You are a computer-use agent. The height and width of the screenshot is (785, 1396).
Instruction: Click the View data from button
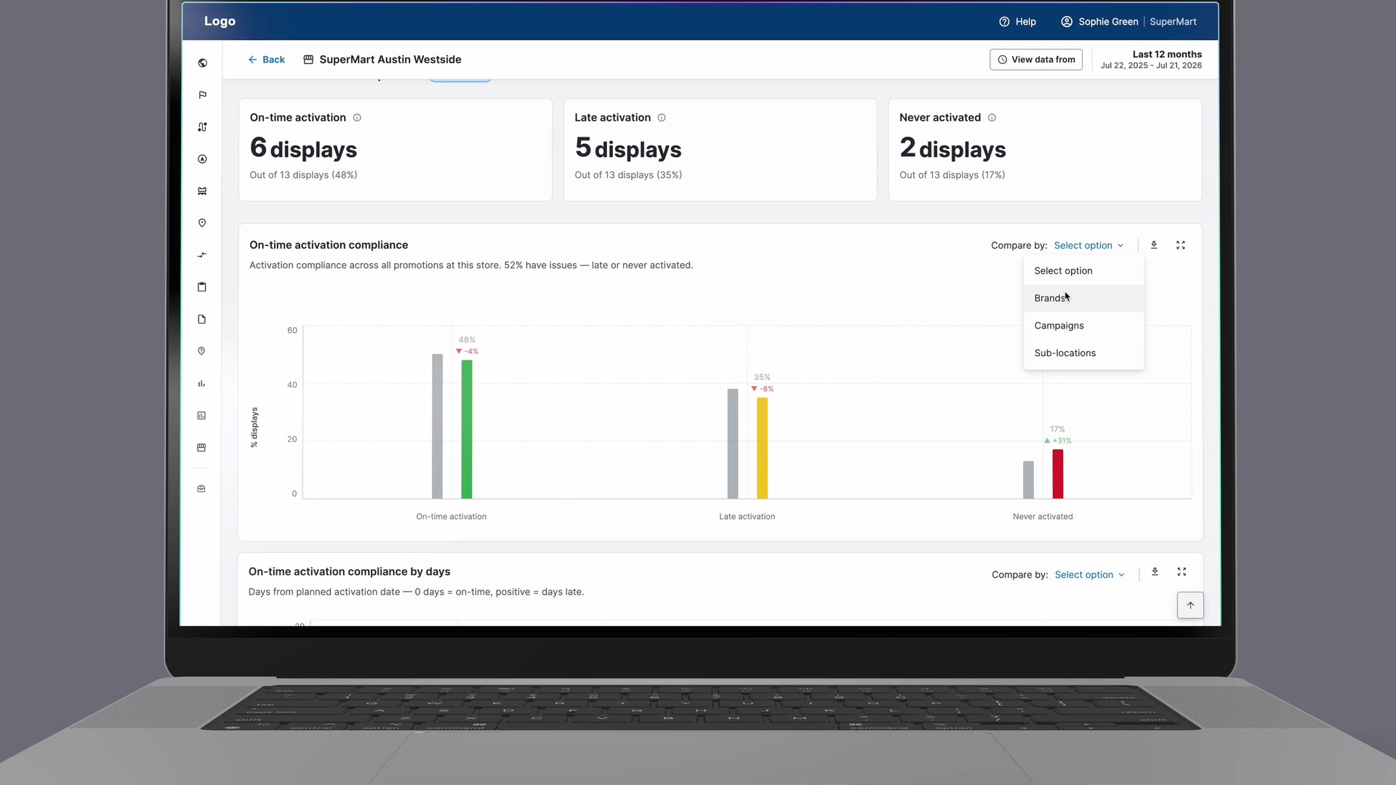(1035, 60)
